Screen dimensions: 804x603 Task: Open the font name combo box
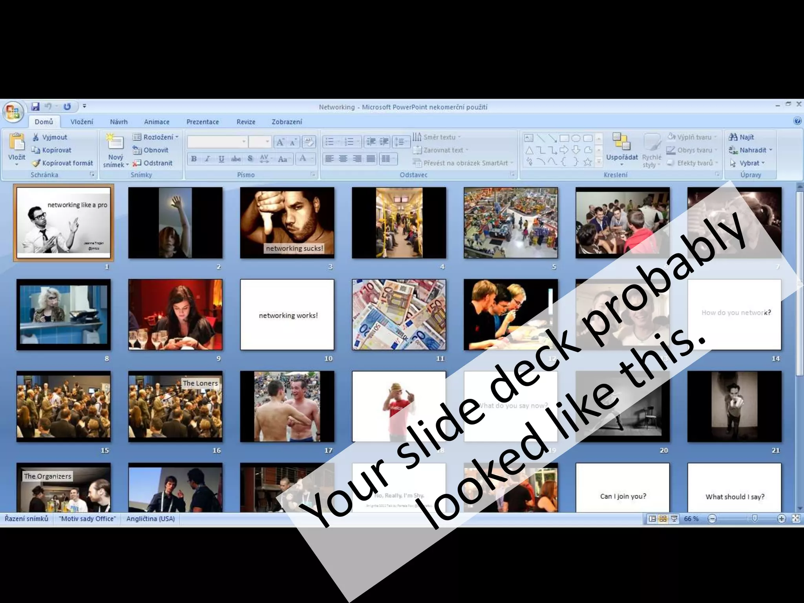pyautogui.click(x=217, y=142)
